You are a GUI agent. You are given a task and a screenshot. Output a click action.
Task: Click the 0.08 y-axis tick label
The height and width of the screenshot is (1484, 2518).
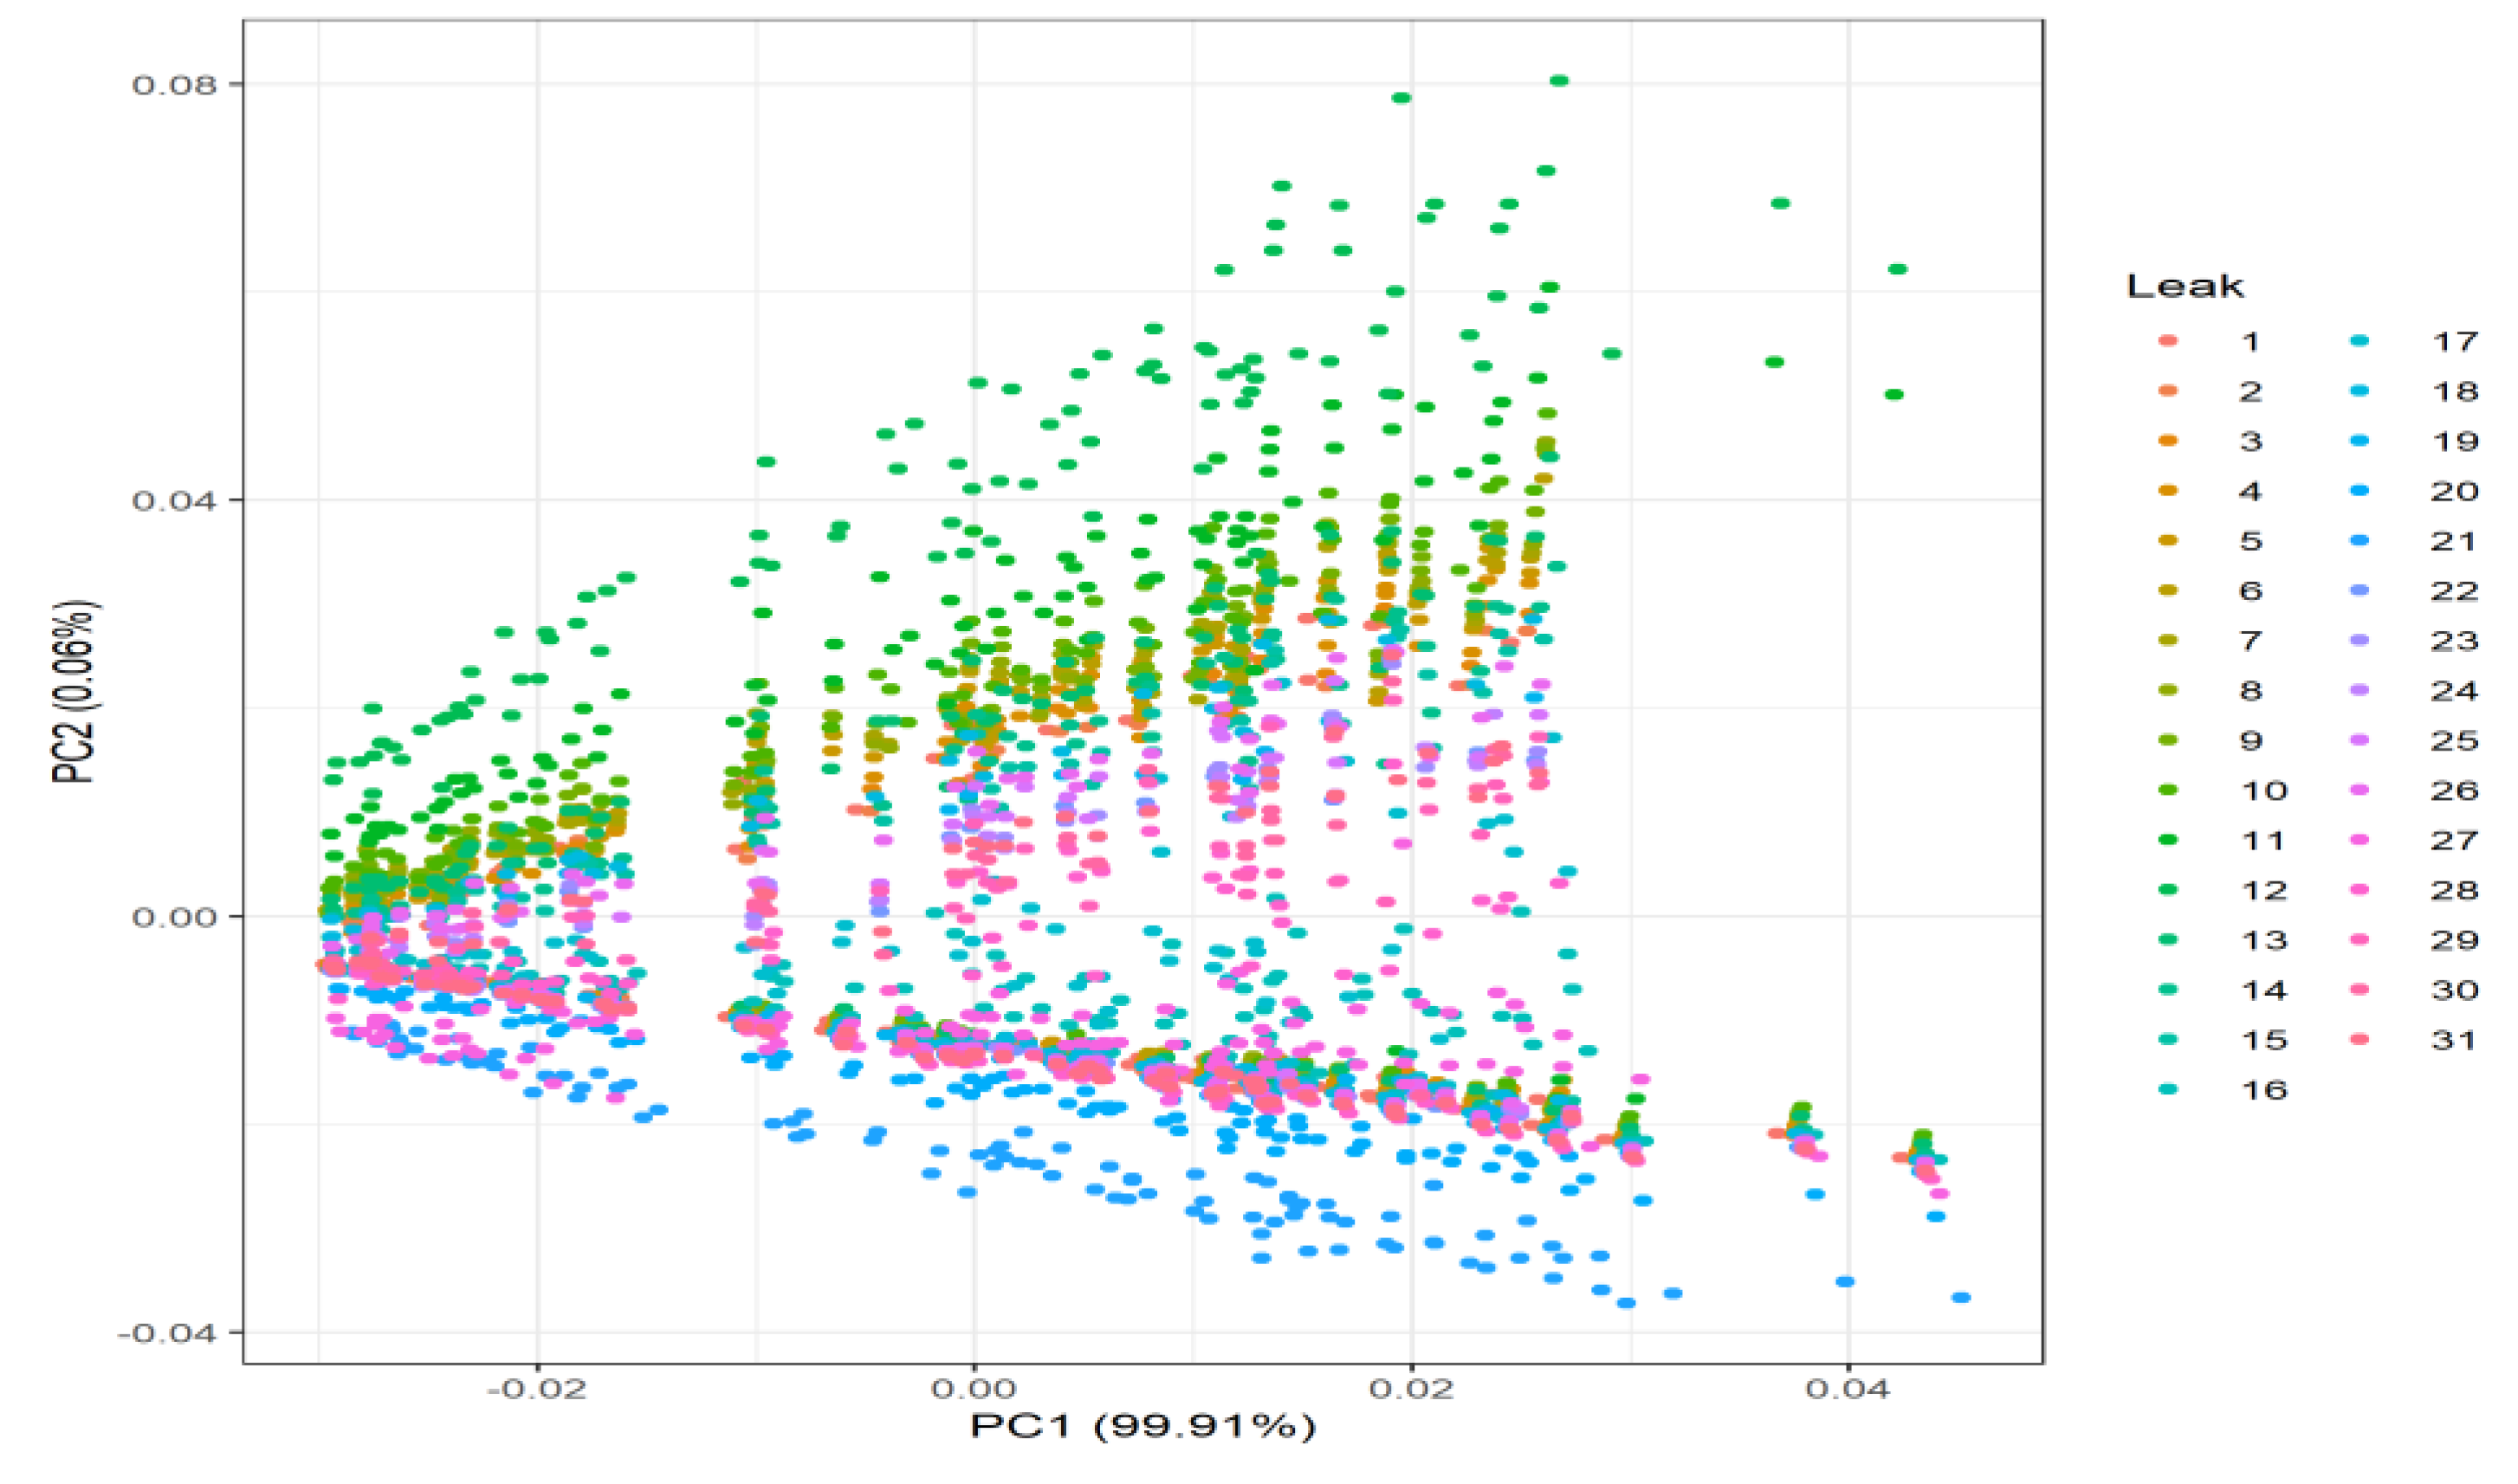pos(173,84)
